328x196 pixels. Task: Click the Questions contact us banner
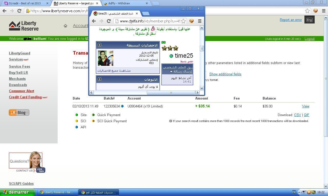click(x=27, y=162)
